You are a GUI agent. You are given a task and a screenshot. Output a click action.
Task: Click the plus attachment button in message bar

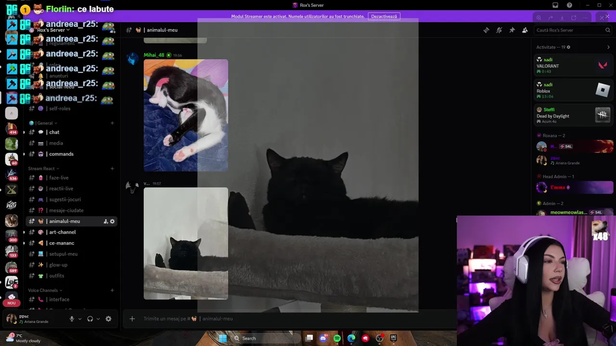[132, 319]
